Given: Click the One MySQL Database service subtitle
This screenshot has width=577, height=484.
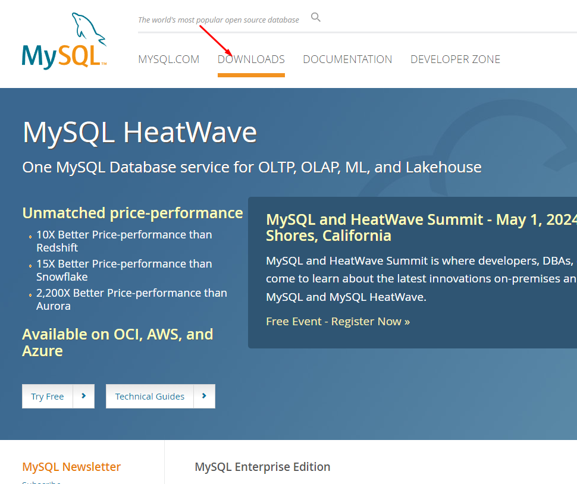Looking at the screenshot, I should coord(252,167).
